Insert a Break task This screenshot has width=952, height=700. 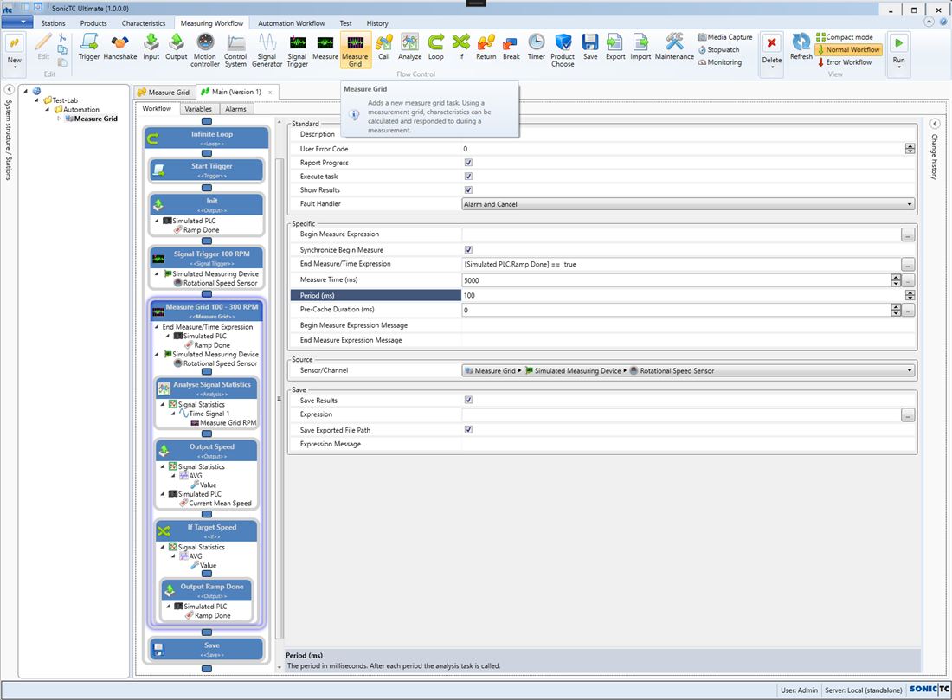click(511, 48)
